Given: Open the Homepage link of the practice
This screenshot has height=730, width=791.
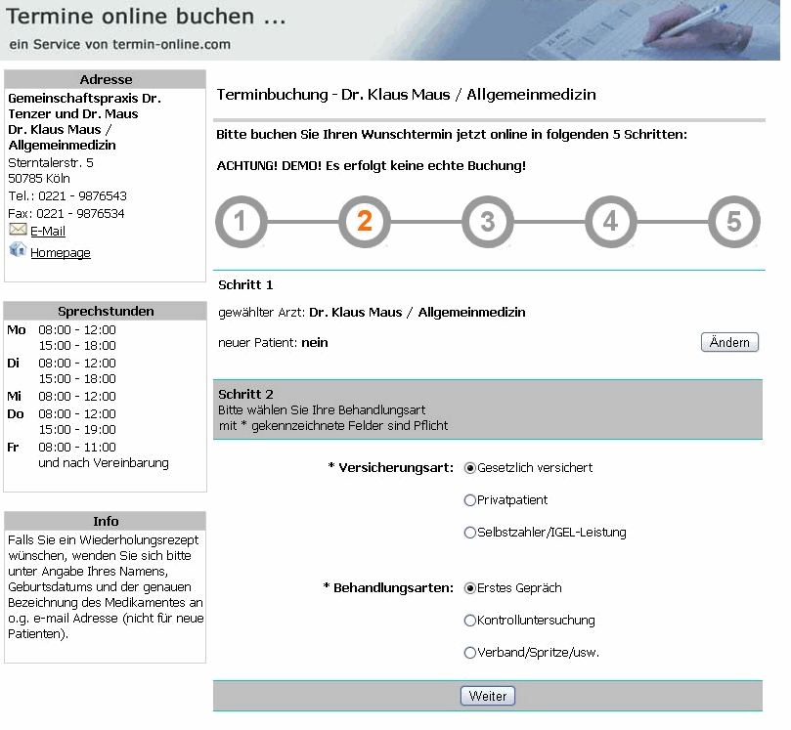Looking at the screenshot, I should 61,253.
